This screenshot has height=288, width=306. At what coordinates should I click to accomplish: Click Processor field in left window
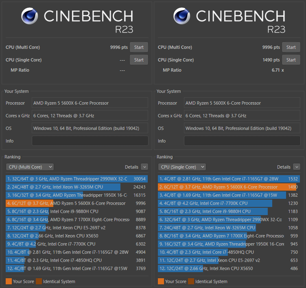tap(90, 103)
